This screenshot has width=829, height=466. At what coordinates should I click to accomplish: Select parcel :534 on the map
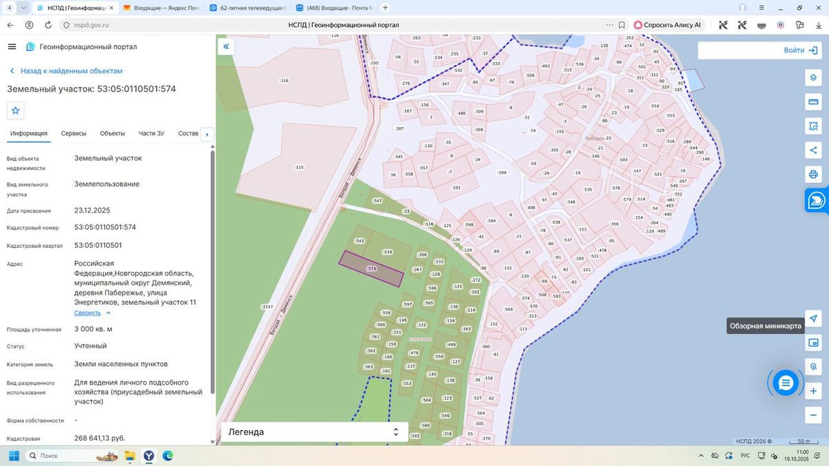388,252
